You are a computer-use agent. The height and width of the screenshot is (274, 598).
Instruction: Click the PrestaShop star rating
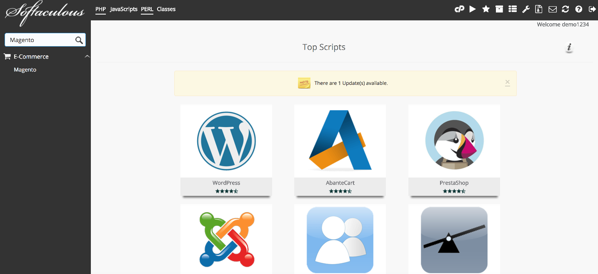tap(454, 191)
